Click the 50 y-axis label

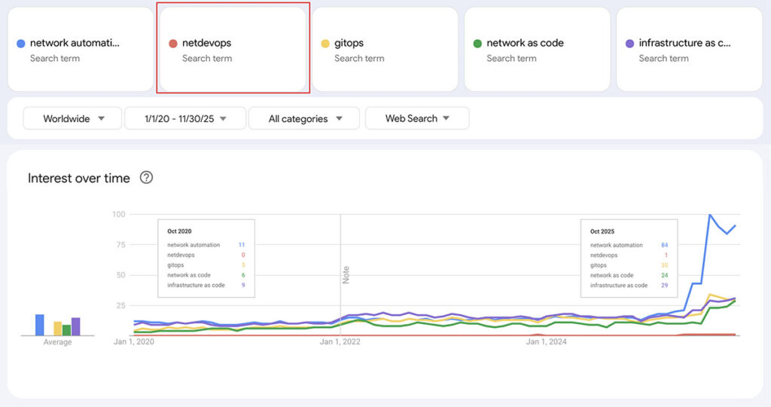(121, 275)
